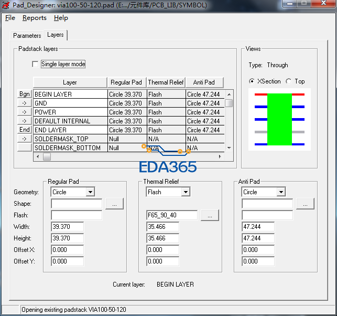Image resolution: width=337 pixels, height=316 pixels.
Task: Click the horizontal scrollbar thumb
Action: click(47, 156)
